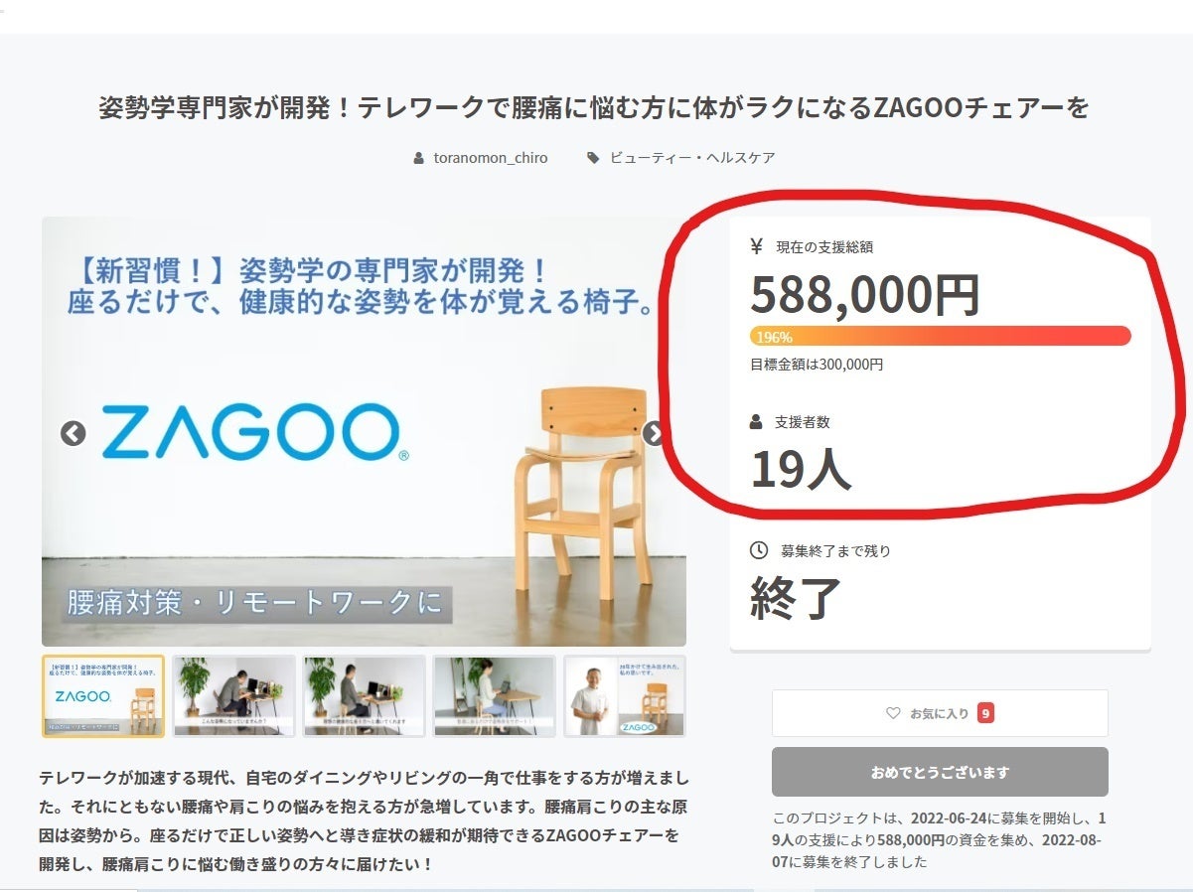Click the clock icon beside 募集終了まで残り
Viewport: 1193px width, 892px height.
pyautogui.click(x=758, y=549)
